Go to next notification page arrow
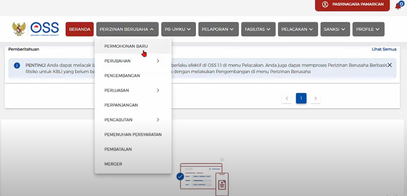The image size is (407, 196). coord(316,98)
